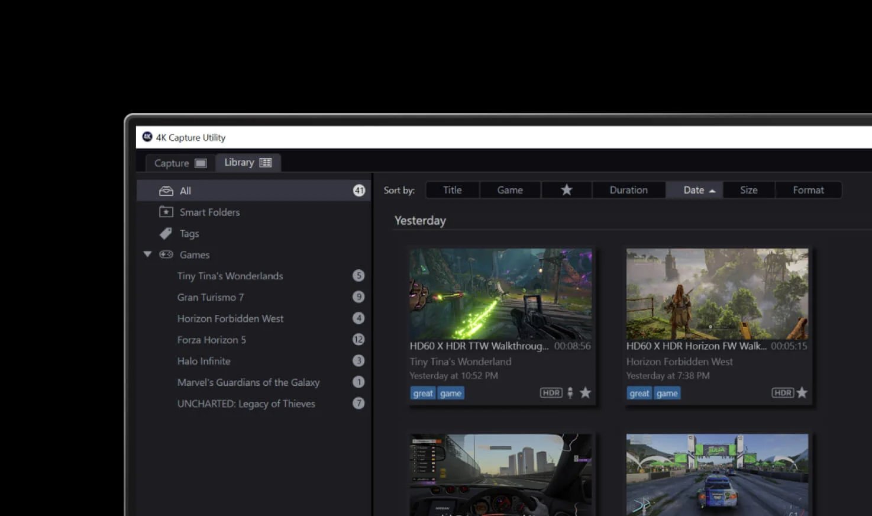
Task: Click the 00:08:56 duration text
Action: 573,346
